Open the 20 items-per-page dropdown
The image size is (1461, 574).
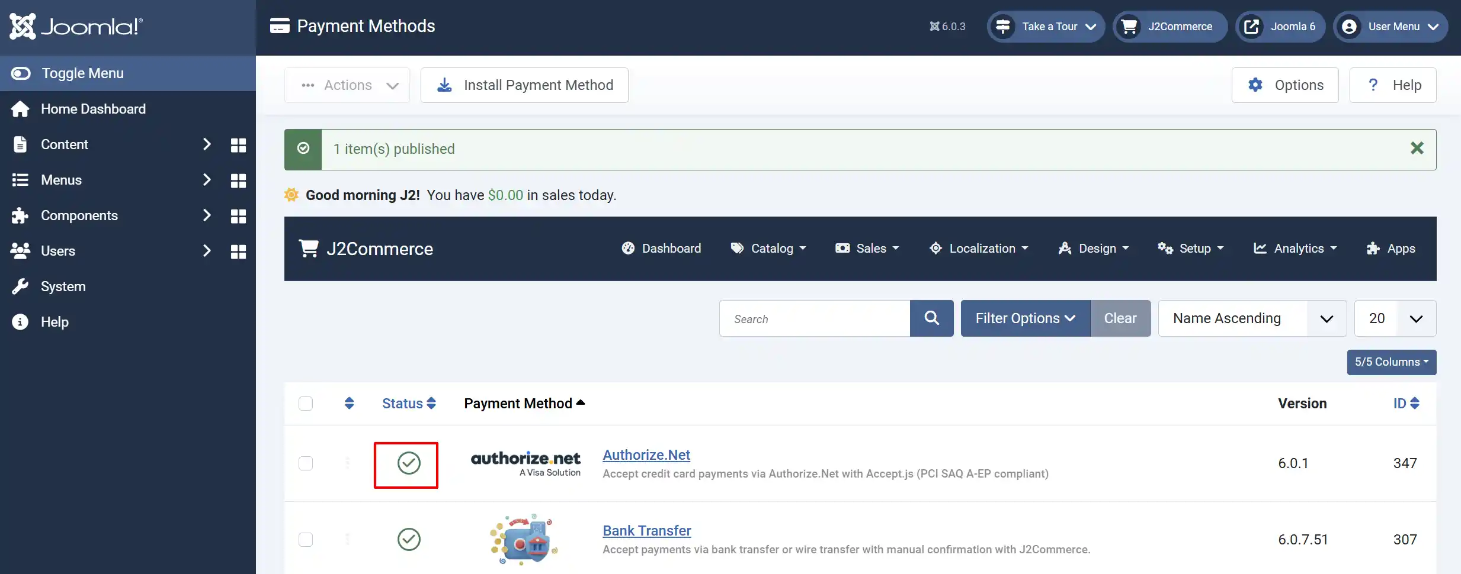(x=1395, y=318)
